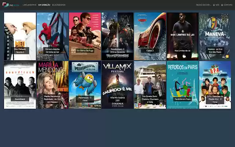The height and width of the screenshot is (147, 235).
Task: Open Homem-Aranha De Volta ao Lar poster
Action: (53, 36)
